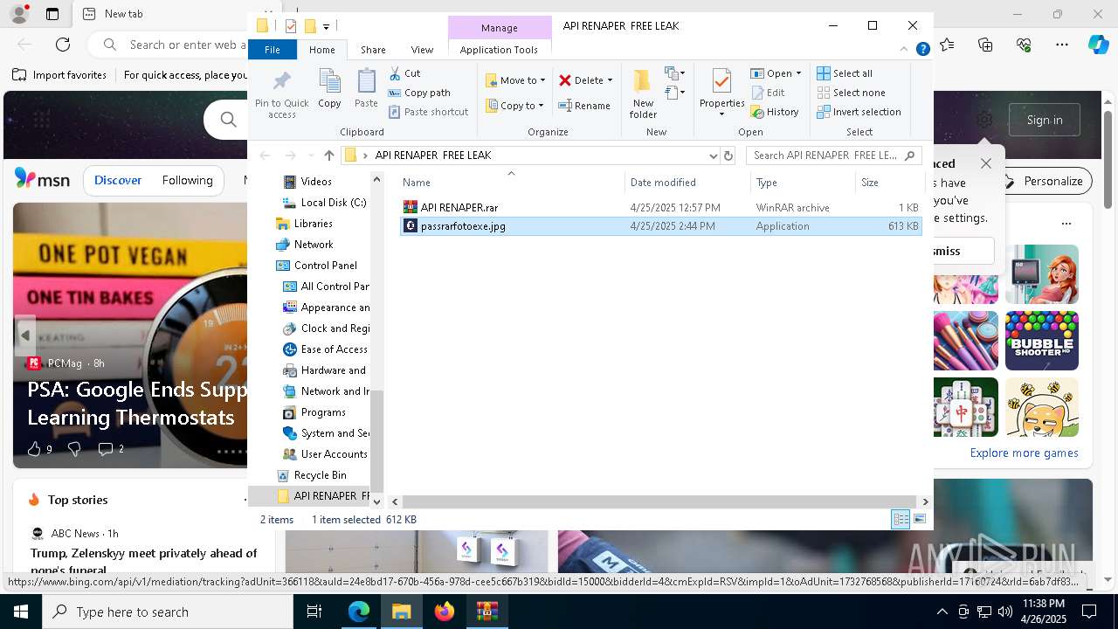
Task: Switch to large icons view icon
Action: coord(919,520)
